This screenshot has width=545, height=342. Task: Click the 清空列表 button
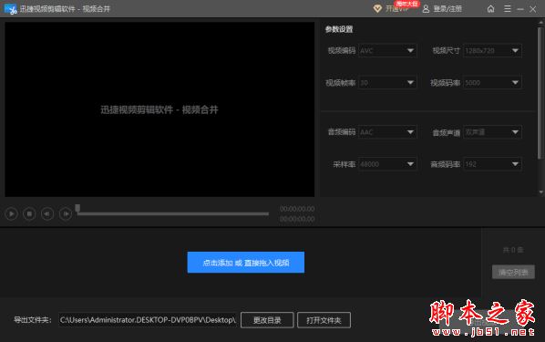[x=513, y=272]
